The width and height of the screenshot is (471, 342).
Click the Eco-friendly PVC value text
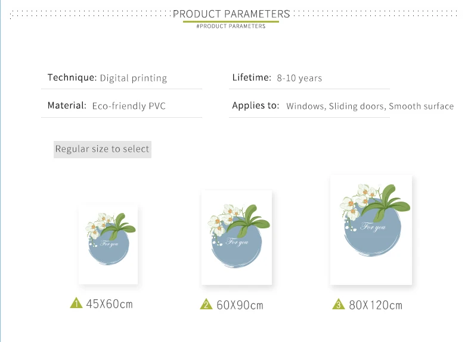(129, 106)
